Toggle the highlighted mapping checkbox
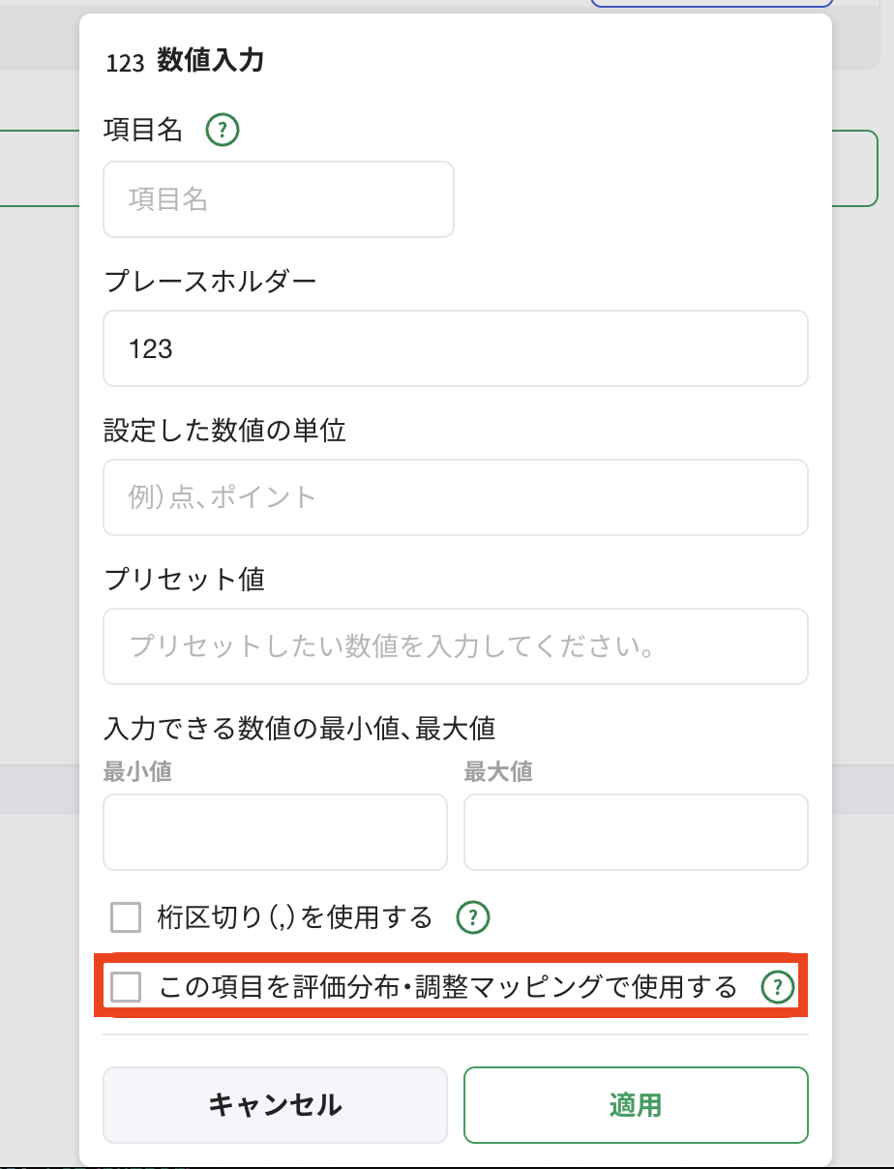The width and height of the screenshot is (894, 1169). [x=125, y=989]
